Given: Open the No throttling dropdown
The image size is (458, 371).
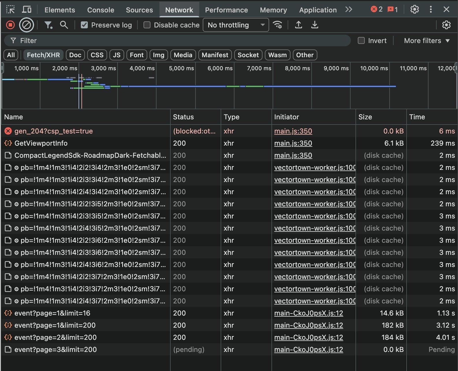Looking at the screenshot, I should [x=236, y=25].
